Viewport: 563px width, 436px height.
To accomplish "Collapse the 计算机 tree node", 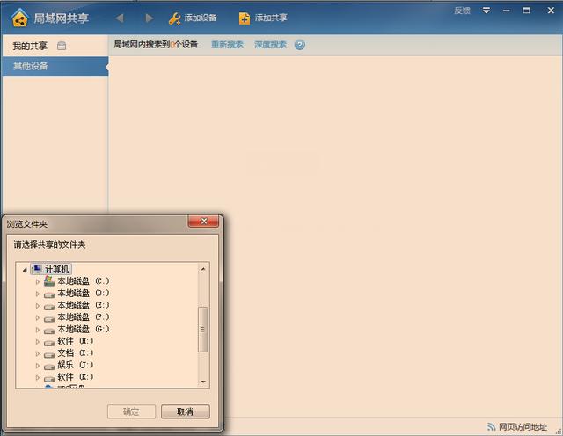I will click(26, 269).
